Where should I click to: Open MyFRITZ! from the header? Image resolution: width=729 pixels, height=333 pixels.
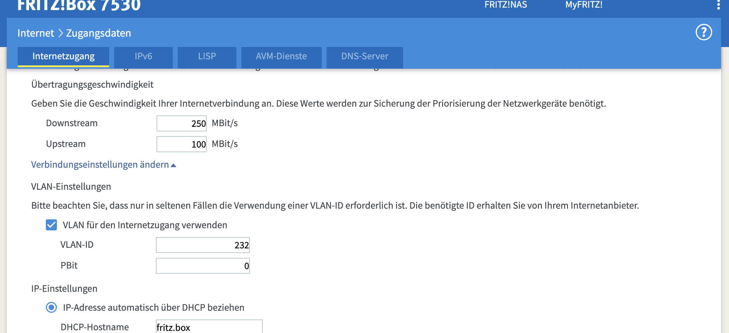coord(583,5)
